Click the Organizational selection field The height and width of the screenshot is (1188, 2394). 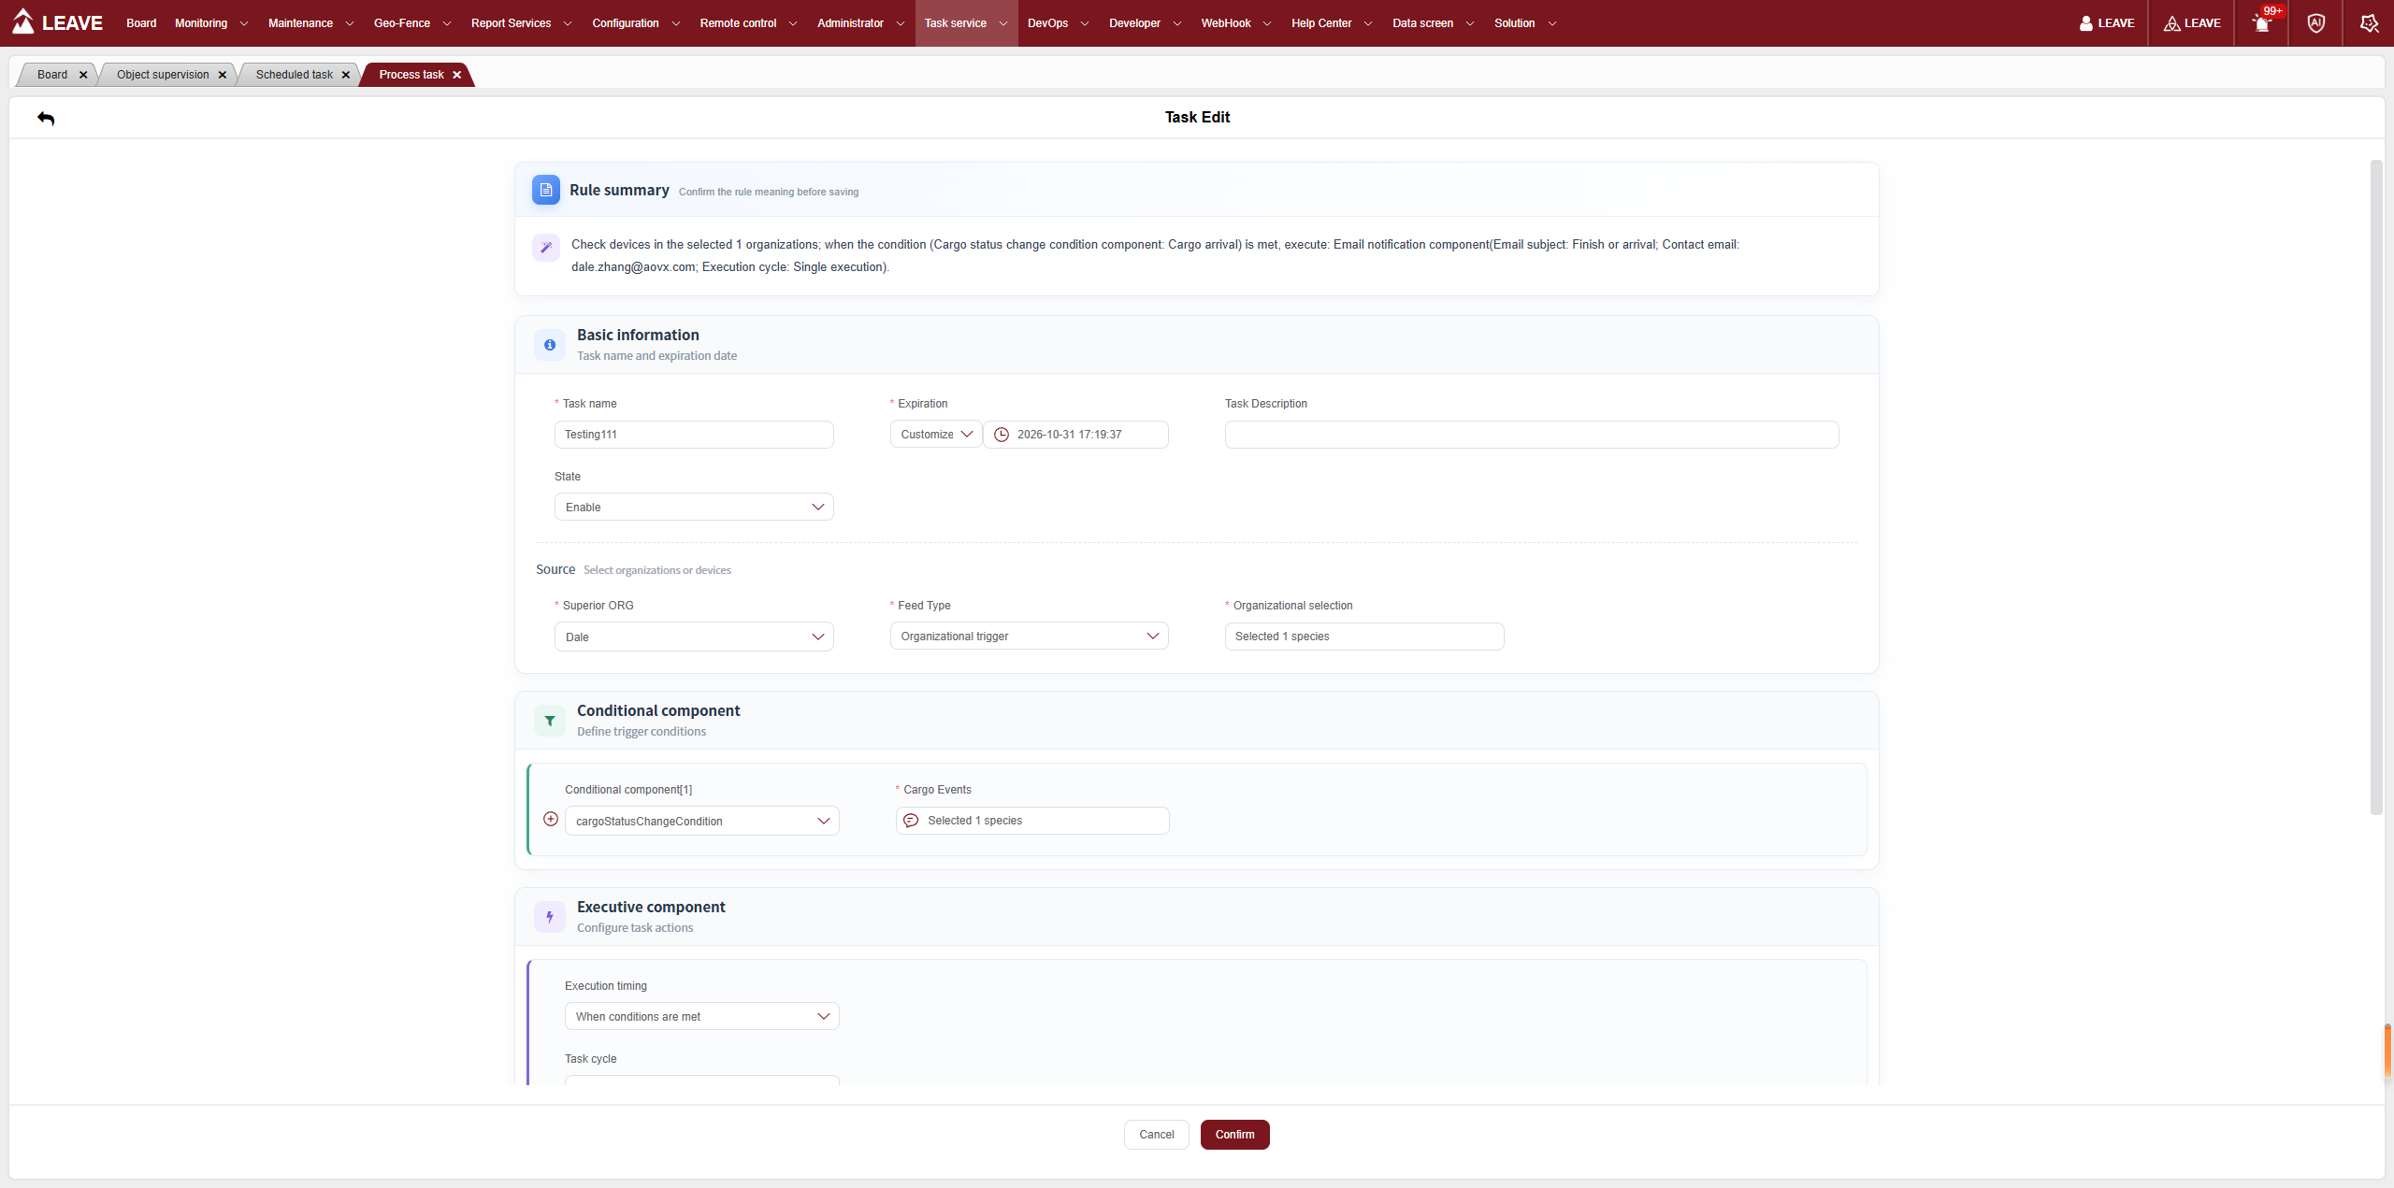1364,637
